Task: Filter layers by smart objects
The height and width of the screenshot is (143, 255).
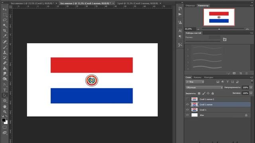Action: click(x=237, y=82)
